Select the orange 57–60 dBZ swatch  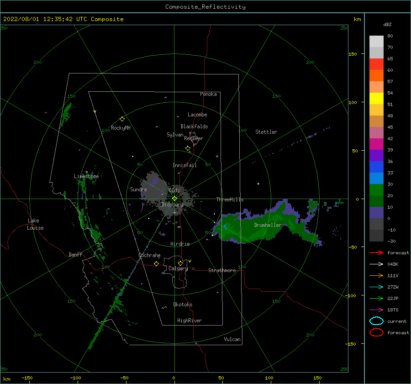pyautogui.click(x=376, y=76)
